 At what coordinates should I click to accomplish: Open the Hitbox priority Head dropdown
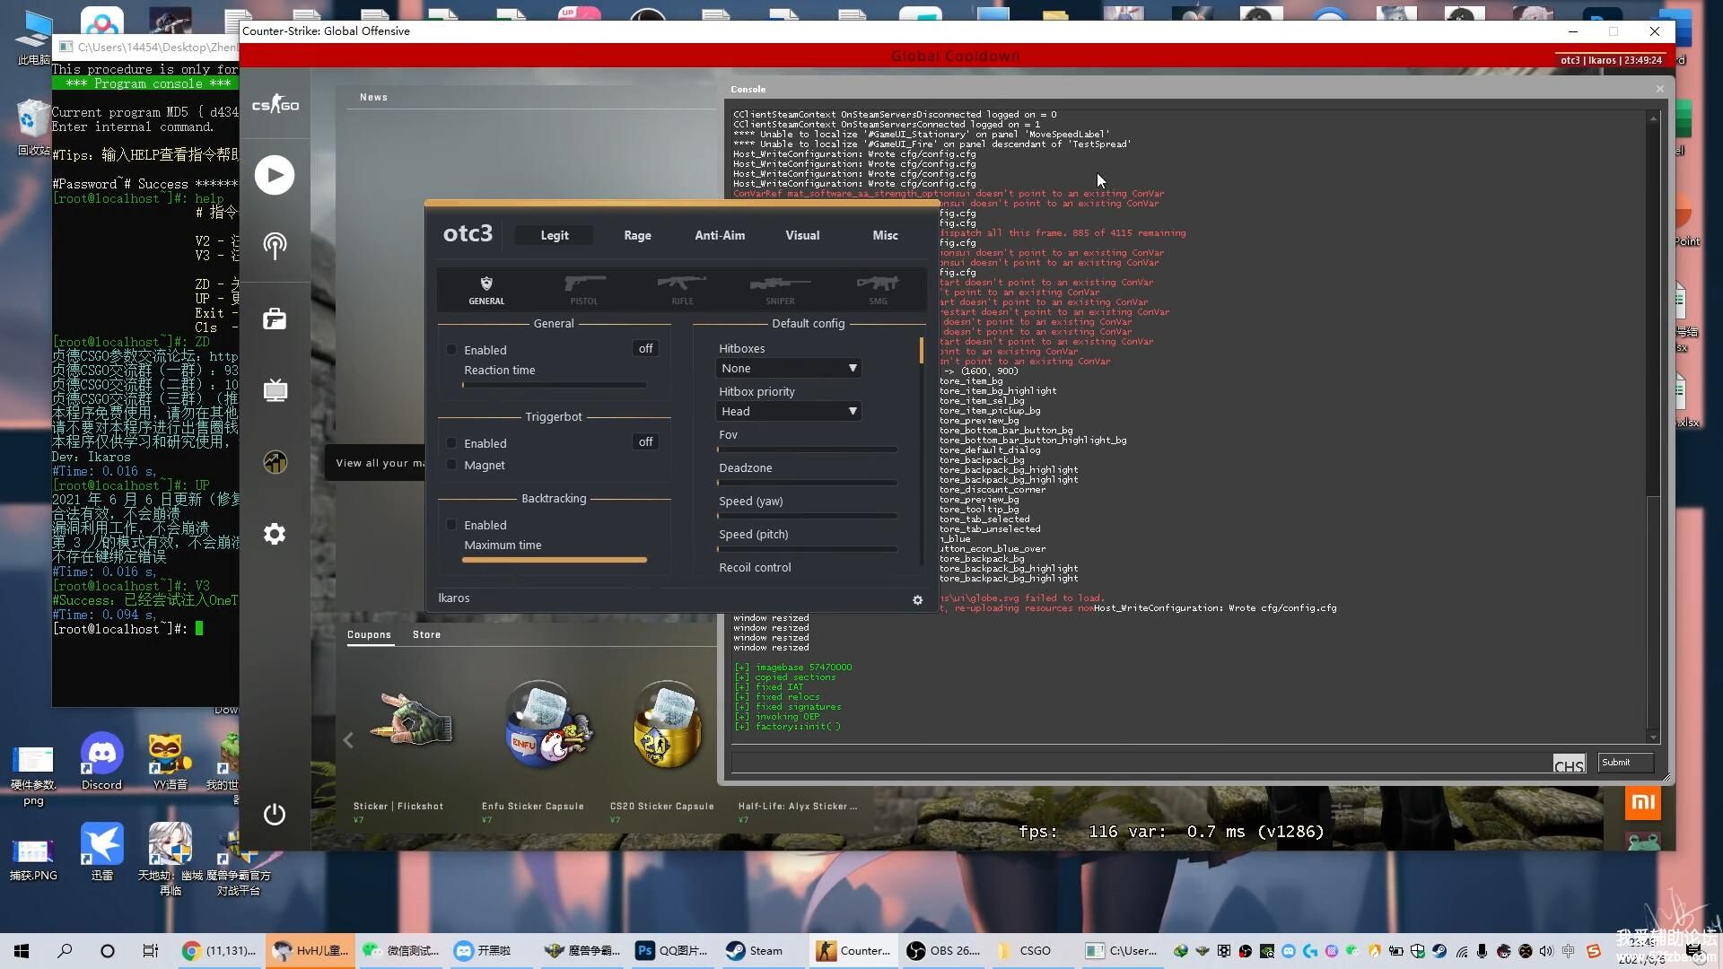(x=789, y=412)
